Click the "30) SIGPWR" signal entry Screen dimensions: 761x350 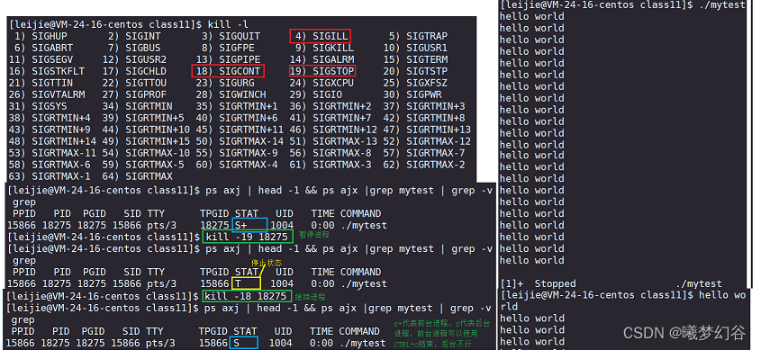click(412, 94)
